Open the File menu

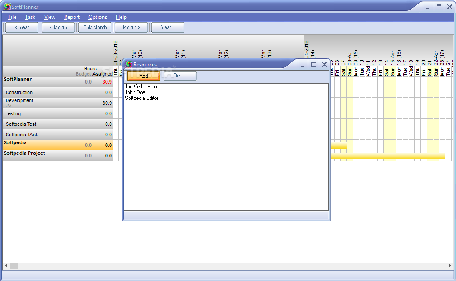click(12, 17)
